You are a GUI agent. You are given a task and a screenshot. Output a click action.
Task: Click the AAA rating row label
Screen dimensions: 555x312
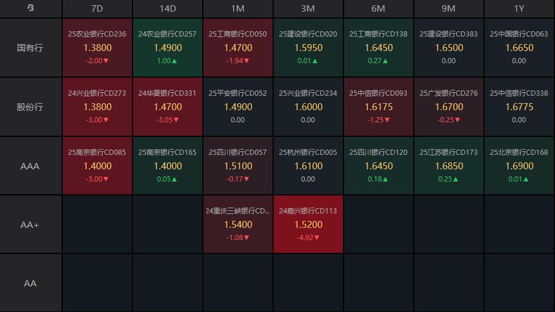30,166
